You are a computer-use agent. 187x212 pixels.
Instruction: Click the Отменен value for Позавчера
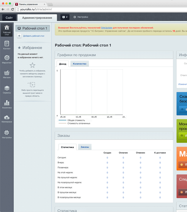(x=140, y=168)
